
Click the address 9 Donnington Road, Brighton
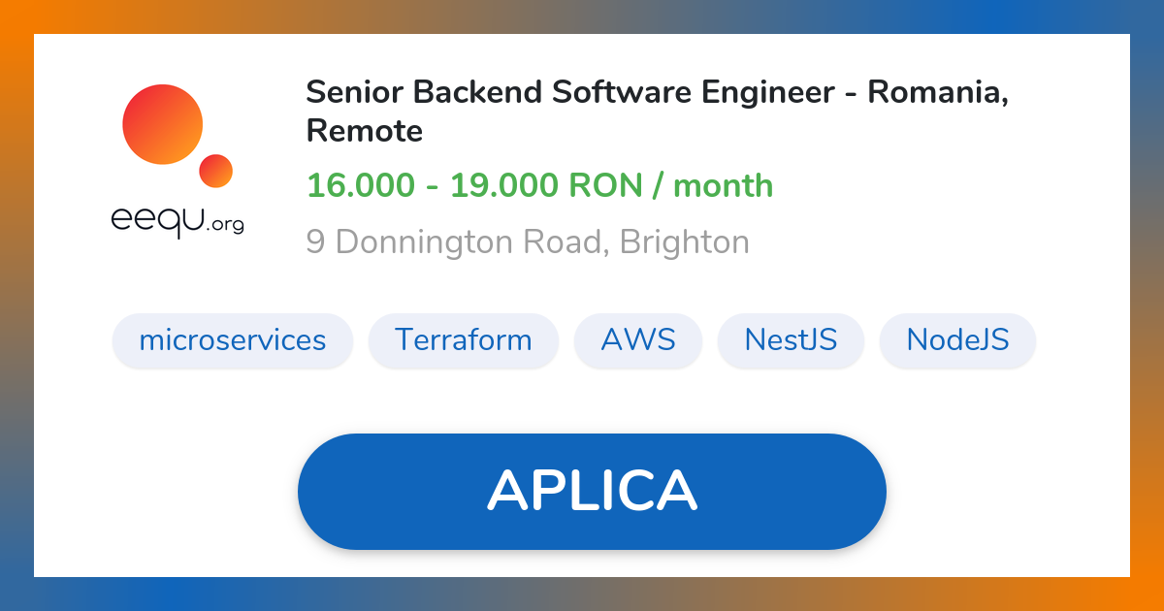click(x=529, y=241)
